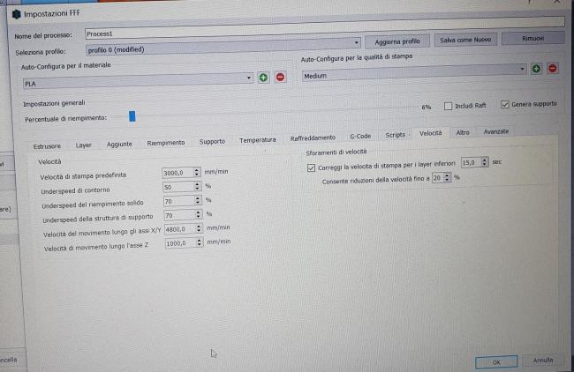This screenshot has height=372, width=574.
Task: Click the red remove print quality button
Action: pyautogui.click(x=552, y=69)
